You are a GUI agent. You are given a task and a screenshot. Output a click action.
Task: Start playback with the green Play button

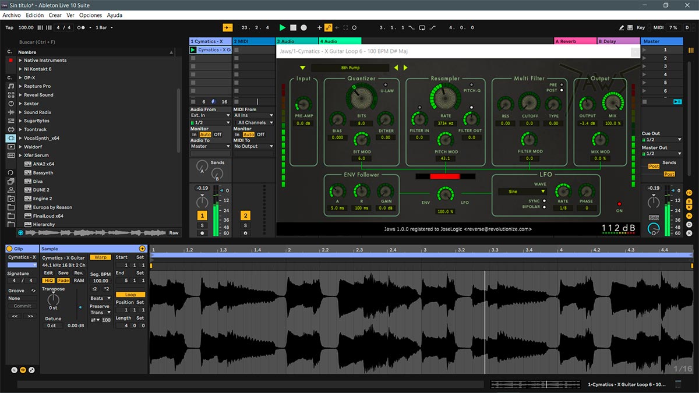click(283, 27)
